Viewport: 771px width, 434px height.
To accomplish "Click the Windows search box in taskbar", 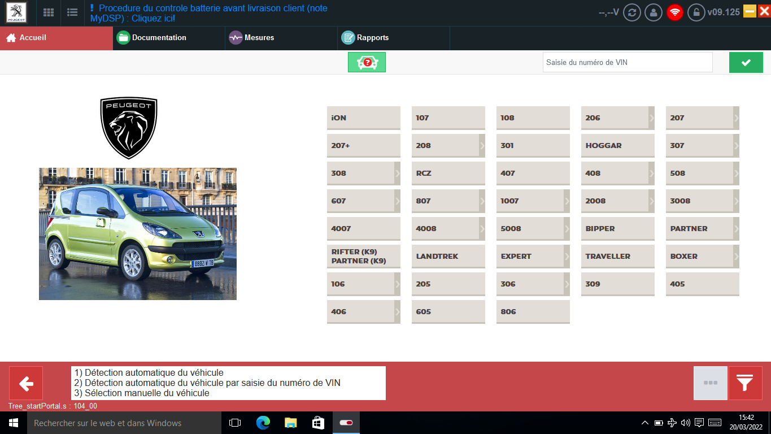I will click(124, 423).
